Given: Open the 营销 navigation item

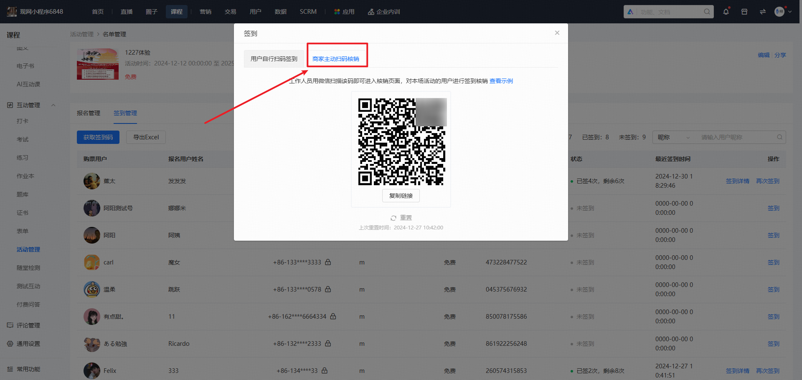Looking at the screenshot, I should coord(206,12).
